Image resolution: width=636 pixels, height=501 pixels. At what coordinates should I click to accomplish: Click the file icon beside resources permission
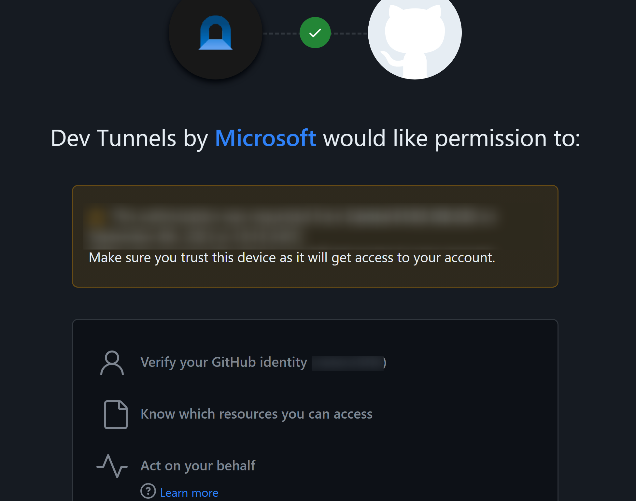click(116, 414)
